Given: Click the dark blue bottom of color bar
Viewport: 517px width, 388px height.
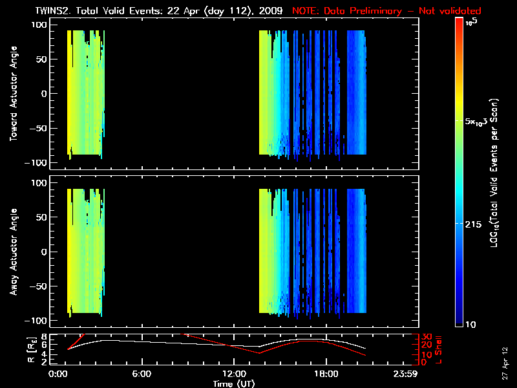Looking at the screenshot, I should click(x=459, y=322).
